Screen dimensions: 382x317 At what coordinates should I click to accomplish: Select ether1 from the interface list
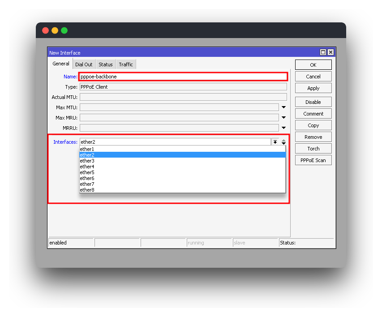(87, 149)
